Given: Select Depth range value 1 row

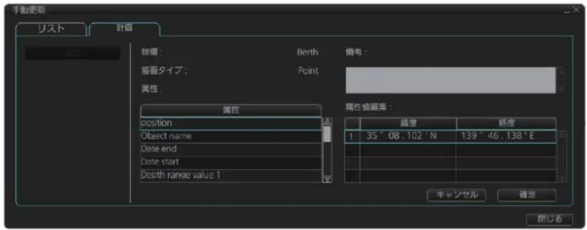Looking at the screenshot, I should tap(231, 175).
